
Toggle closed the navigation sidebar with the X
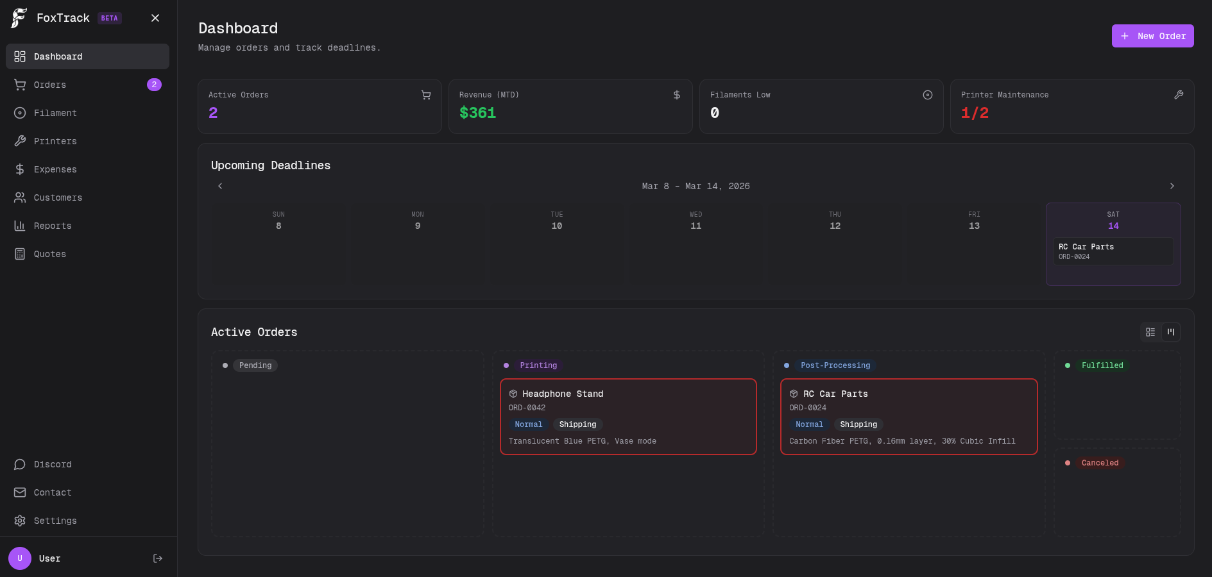click(155, 18)
